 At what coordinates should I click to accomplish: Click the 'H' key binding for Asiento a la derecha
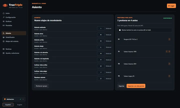coord(101,53)
